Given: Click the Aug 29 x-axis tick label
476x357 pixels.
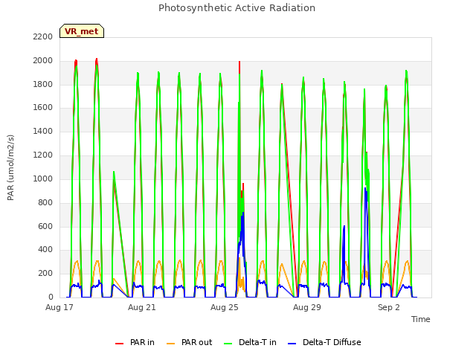Looking at the screenshot, I should (307, 307).
